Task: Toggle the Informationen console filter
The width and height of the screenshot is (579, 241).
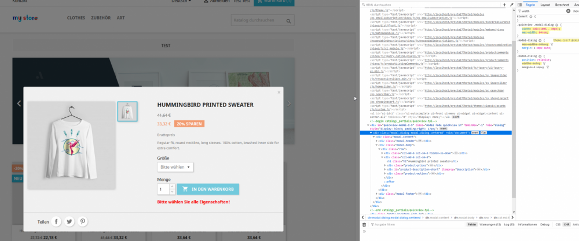Action: point(527,224)
